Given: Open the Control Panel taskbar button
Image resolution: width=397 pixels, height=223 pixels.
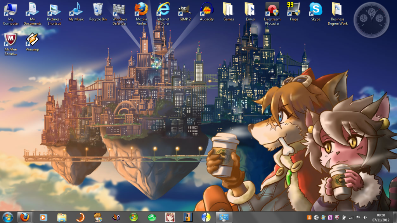Looking at the screenshot, I should (x=224, y=217).
